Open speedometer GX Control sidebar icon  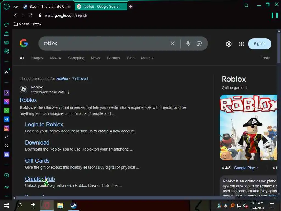(x=7, y=24)
